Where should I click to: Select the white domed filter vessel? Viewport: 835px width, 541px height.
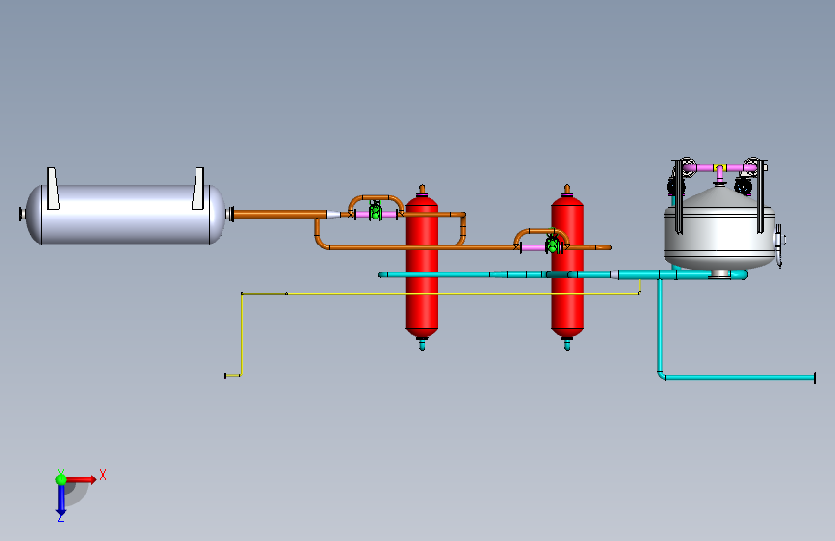[718, 229]
